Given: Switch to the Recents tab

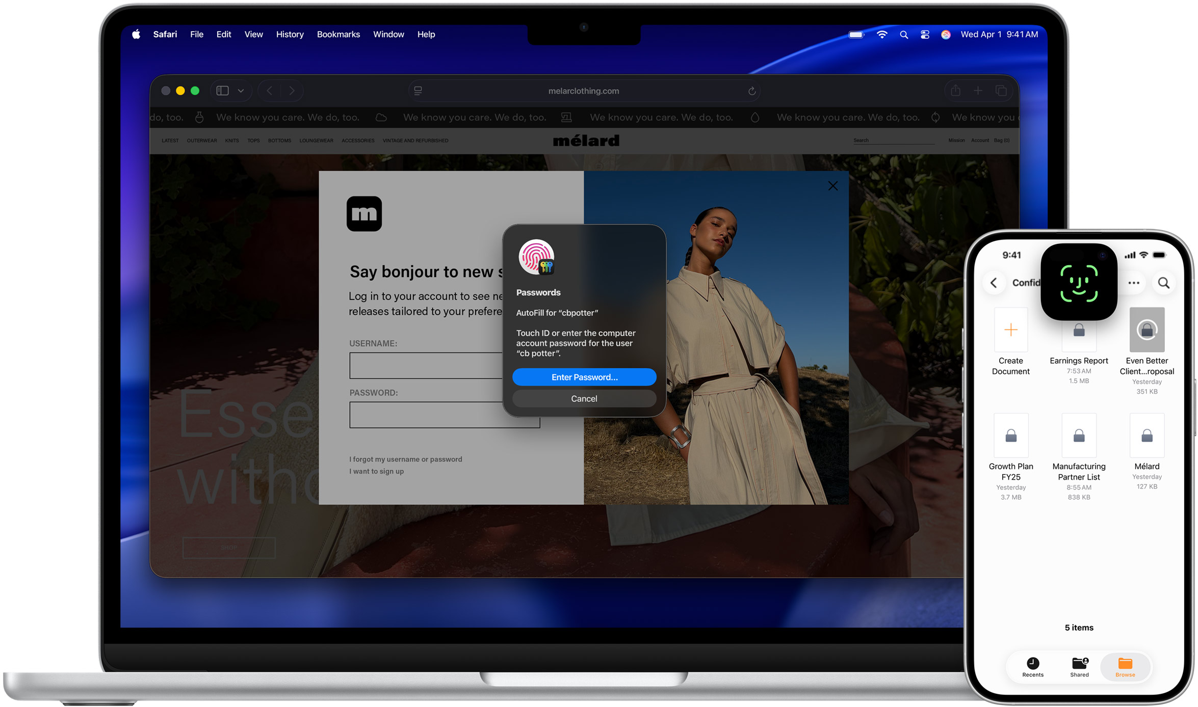Looking at the screenshot, I should [x=1033, y=667].
